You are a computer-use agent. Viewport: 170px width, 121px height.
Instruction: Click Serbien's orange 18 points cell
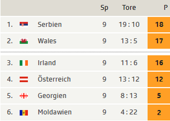pos(159,25)
